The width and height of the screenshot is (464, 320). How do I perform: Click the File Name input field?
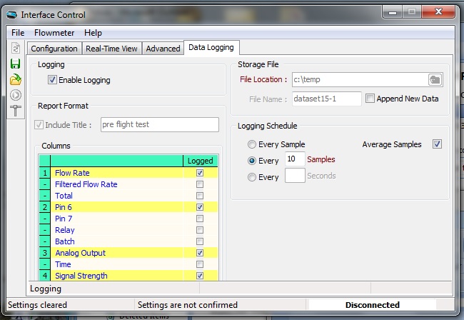coord(326,99)
